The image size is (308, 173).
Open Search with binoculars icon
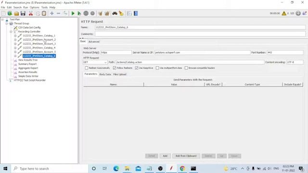pos(115,13)
